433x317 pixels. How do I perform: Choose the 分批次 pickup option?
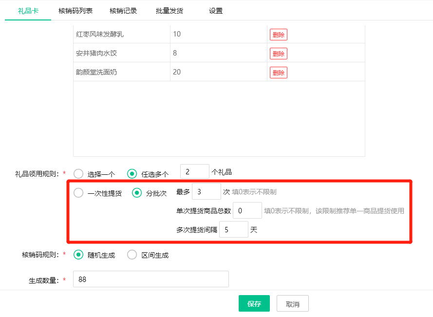(137, 193)
